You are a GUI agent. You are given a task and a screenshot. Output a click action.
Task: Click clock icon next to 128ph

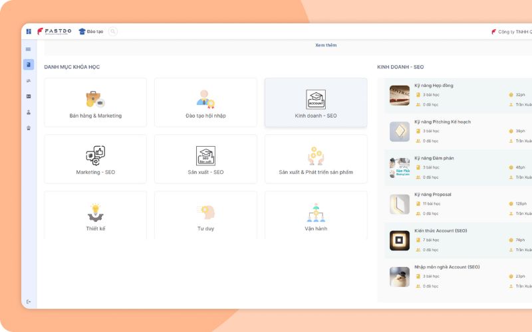(511, 204)
